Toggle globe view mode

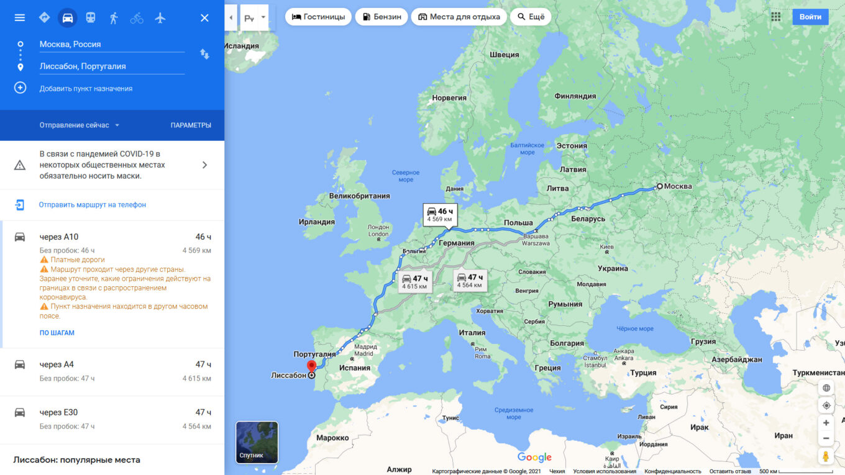click(x=826, y=388)
